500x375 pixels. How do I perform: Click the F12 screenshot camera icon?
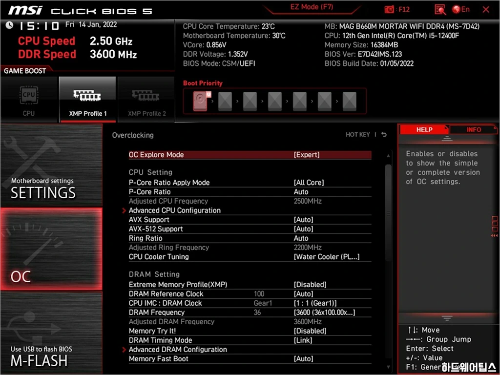coord(390,9)
